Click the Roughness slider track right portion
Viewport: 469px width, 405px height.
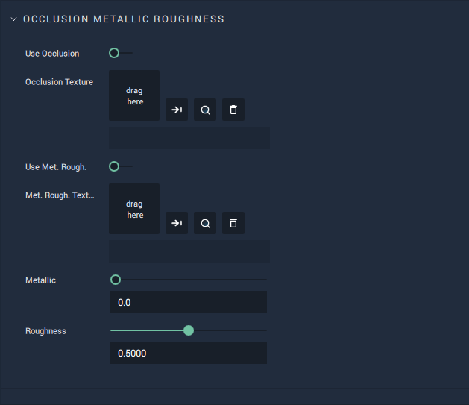(230, 330)
